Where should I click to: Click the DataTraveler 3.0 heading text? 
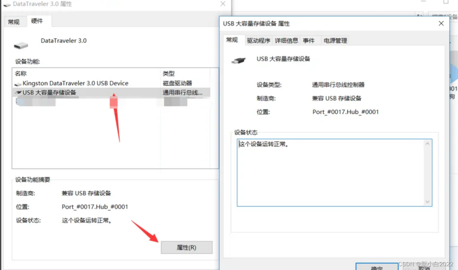64,40
